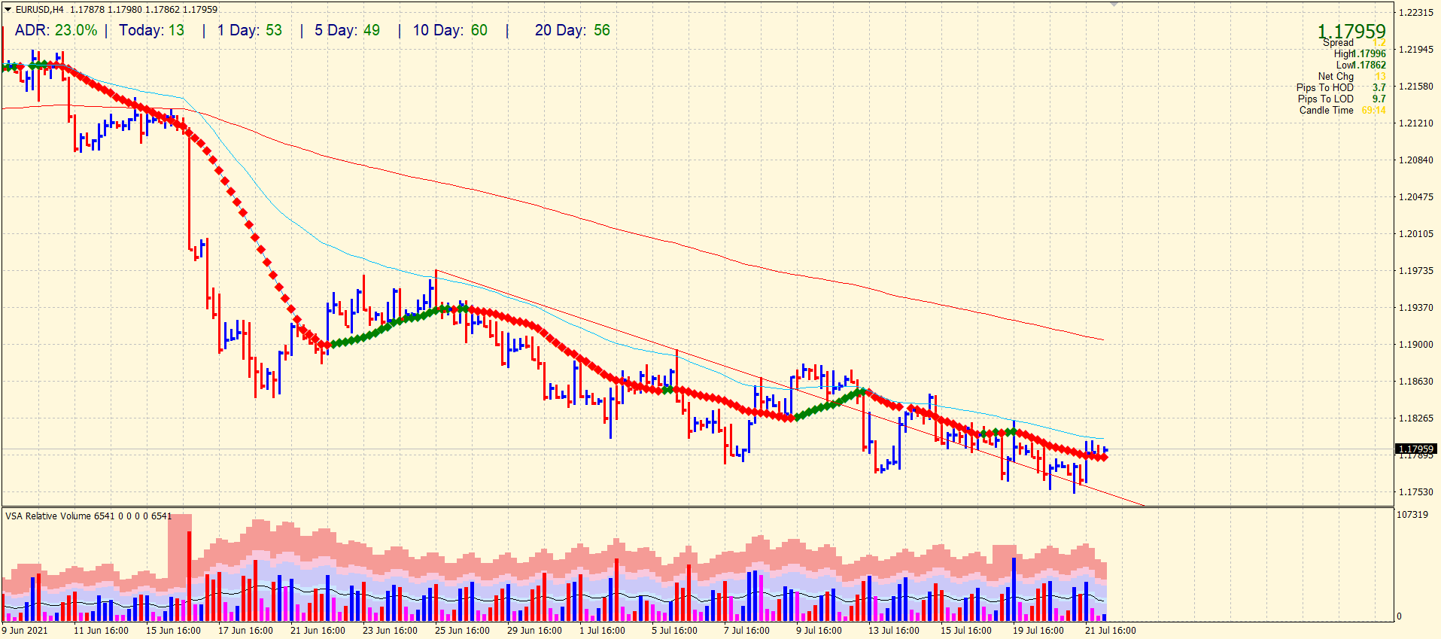Screen dimensions: 1441x639
Task: Click the 1.17530 price axis label
Action: click(x=1415, y=492)
